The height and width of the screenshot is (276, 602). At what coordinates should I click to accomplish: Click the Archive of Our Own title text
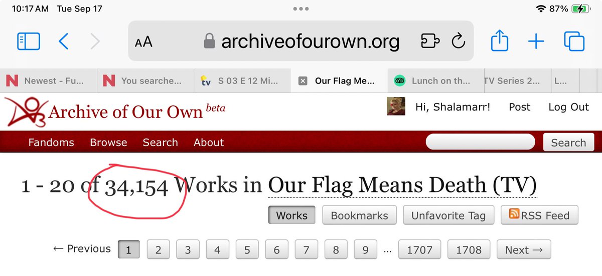click(x=125, y=111)
